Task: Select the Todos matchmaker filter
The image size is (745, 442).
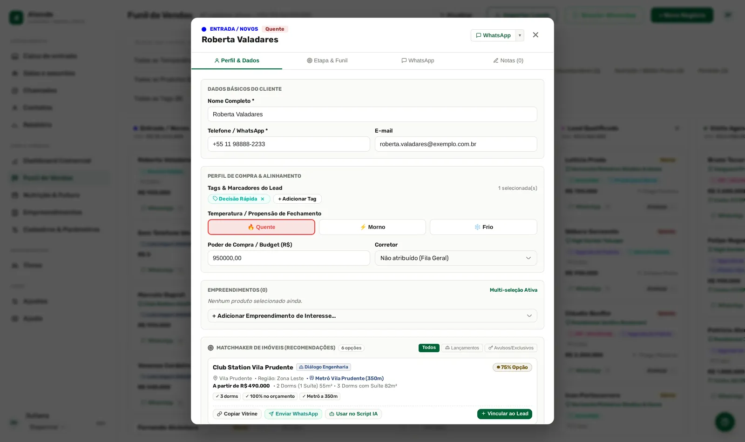Action: pyautogui.click(x=429, y=348)
